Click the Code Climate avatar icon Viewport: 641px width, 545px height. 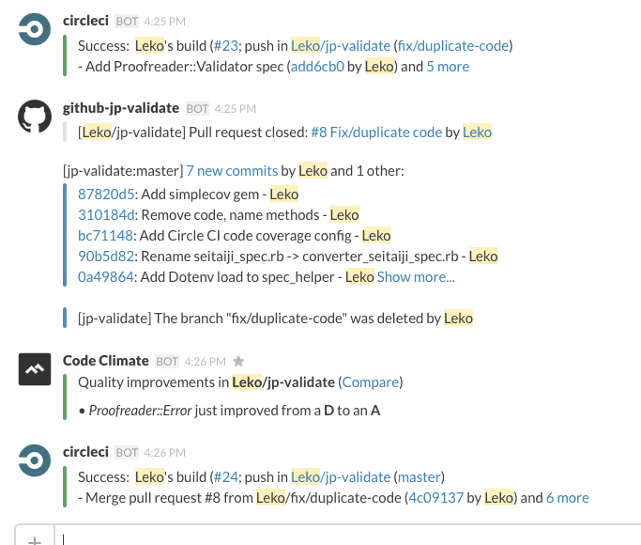click(35, 369)
